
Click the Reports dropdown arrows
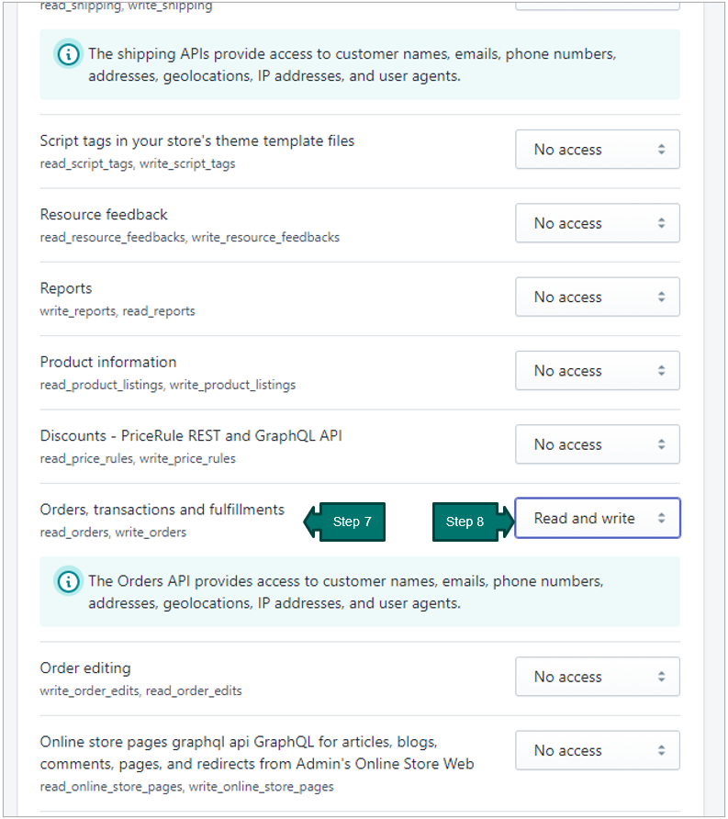click(x=661, y=297)
